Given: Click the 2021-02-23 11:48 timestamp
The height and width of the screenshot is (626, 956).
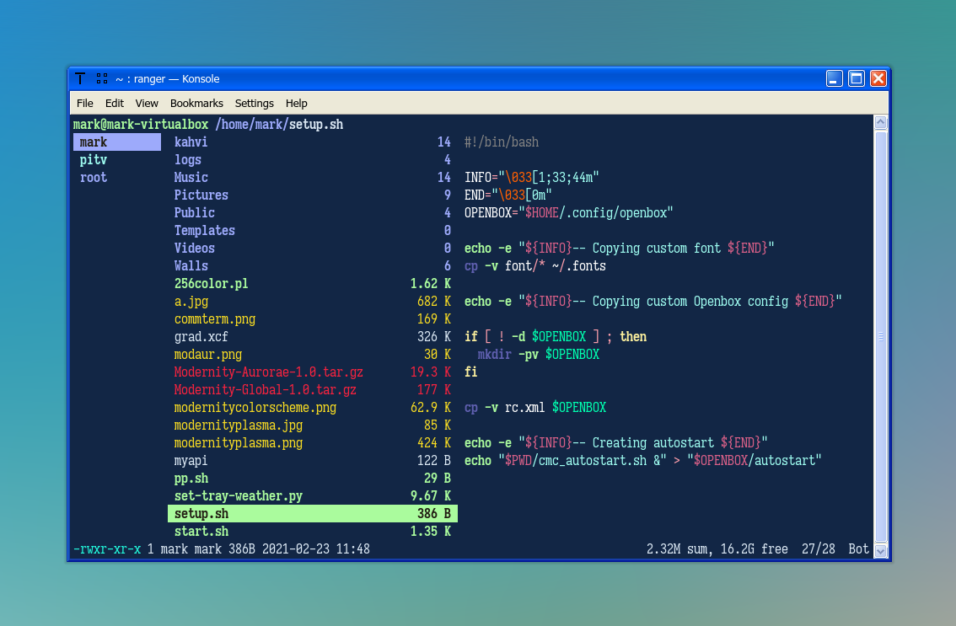Looking at the screenshot, I should pyautogui.click(x=316, y=548).
